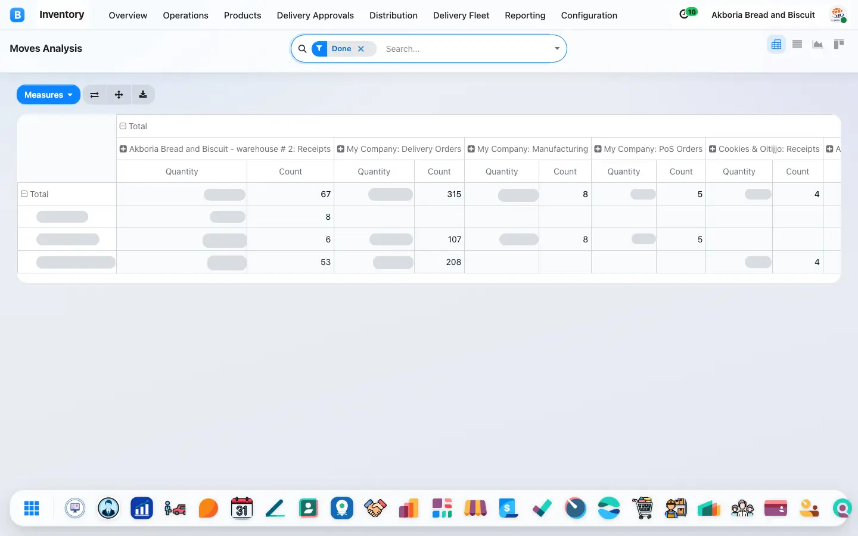Open the blue bar chart app in dock

coord(142,508)
